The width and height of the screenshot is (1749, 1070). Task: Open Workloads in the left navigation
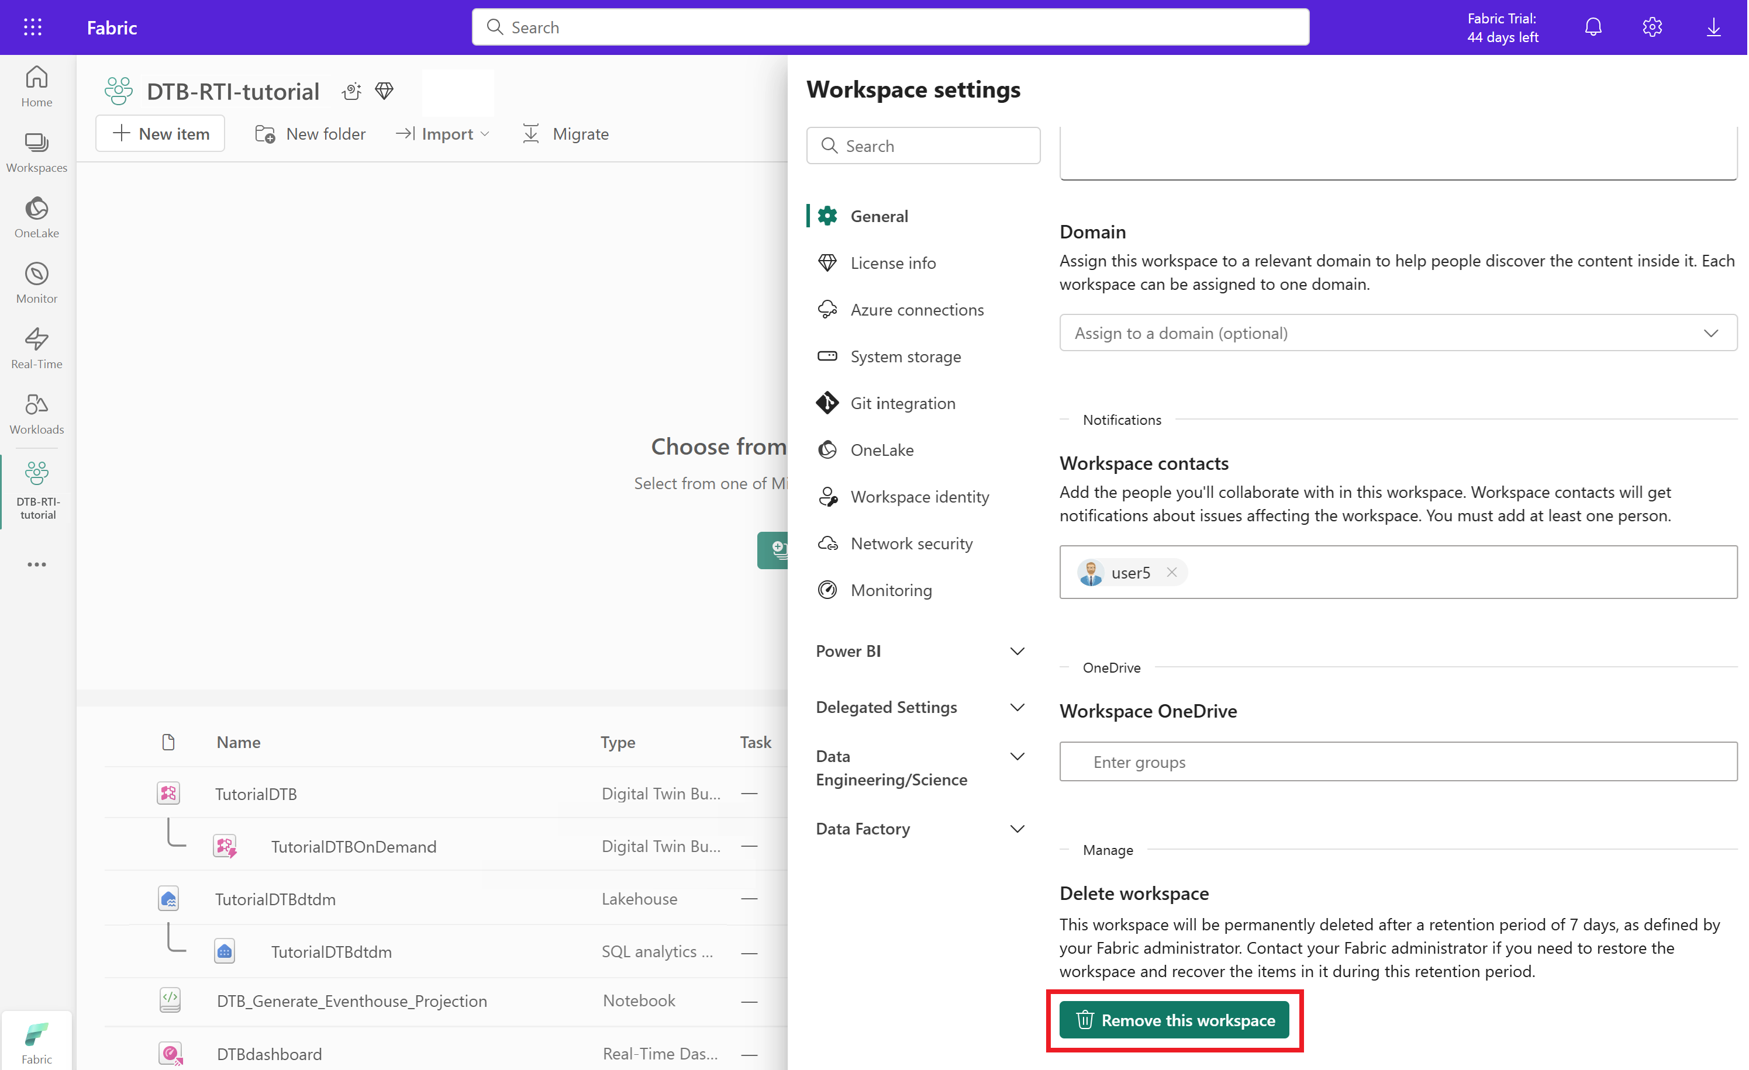pyautogui.click(x=37, y=413)
